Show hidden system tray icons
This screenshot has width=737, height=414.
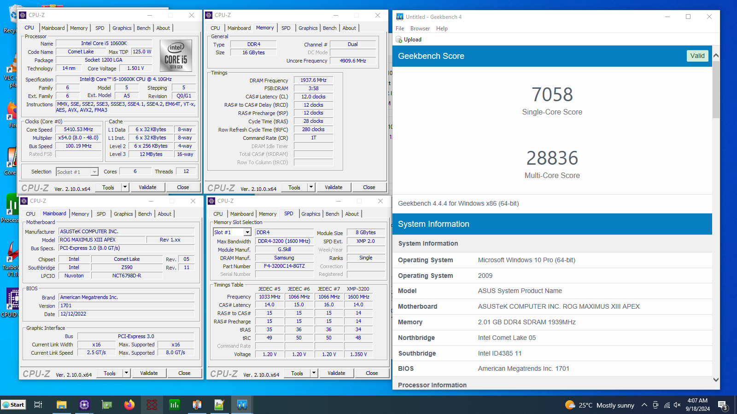(644, 405)
